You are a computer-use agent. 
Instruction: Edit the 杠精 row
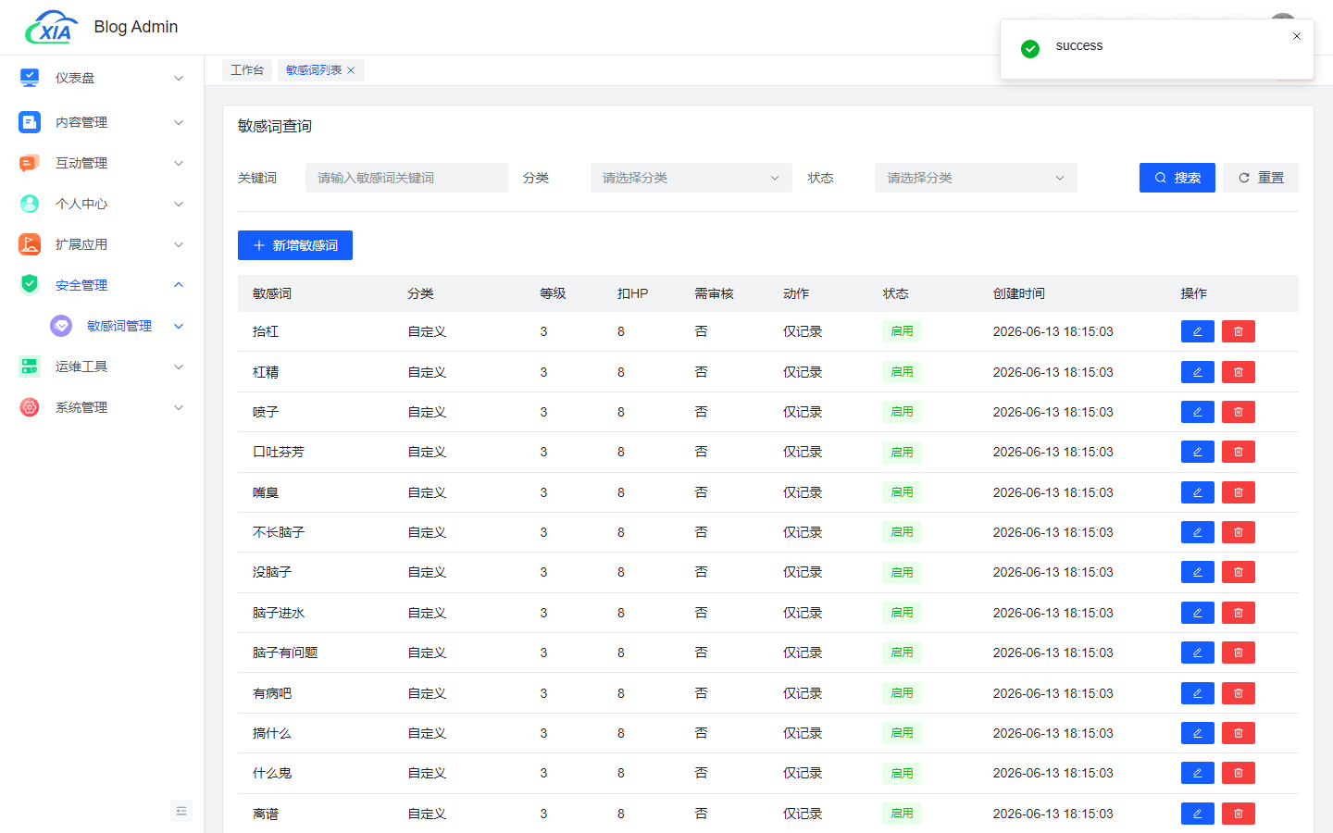point(1197,372)
